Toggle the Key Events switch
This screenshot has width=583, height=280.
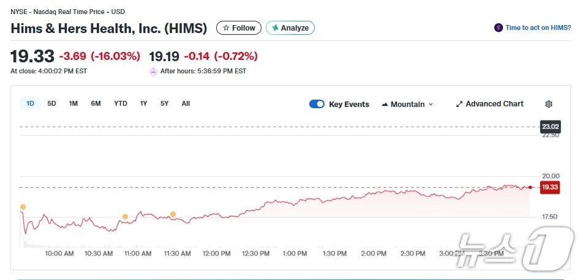(x=317, y=104)
